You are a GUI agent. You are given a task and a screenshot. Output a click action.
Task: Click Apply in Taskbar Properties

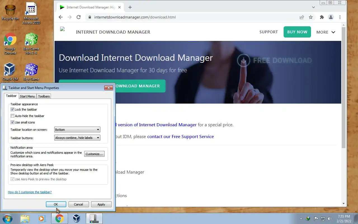(x=101, y=204)
